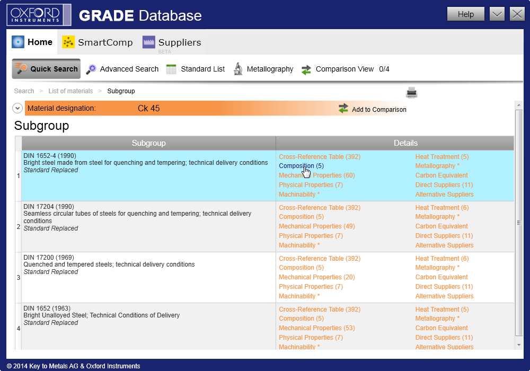Image resolution: width=530 pixels, height=371 pixels.
Task: Open the header dropdown arrow button
Action: click(497, 14)
